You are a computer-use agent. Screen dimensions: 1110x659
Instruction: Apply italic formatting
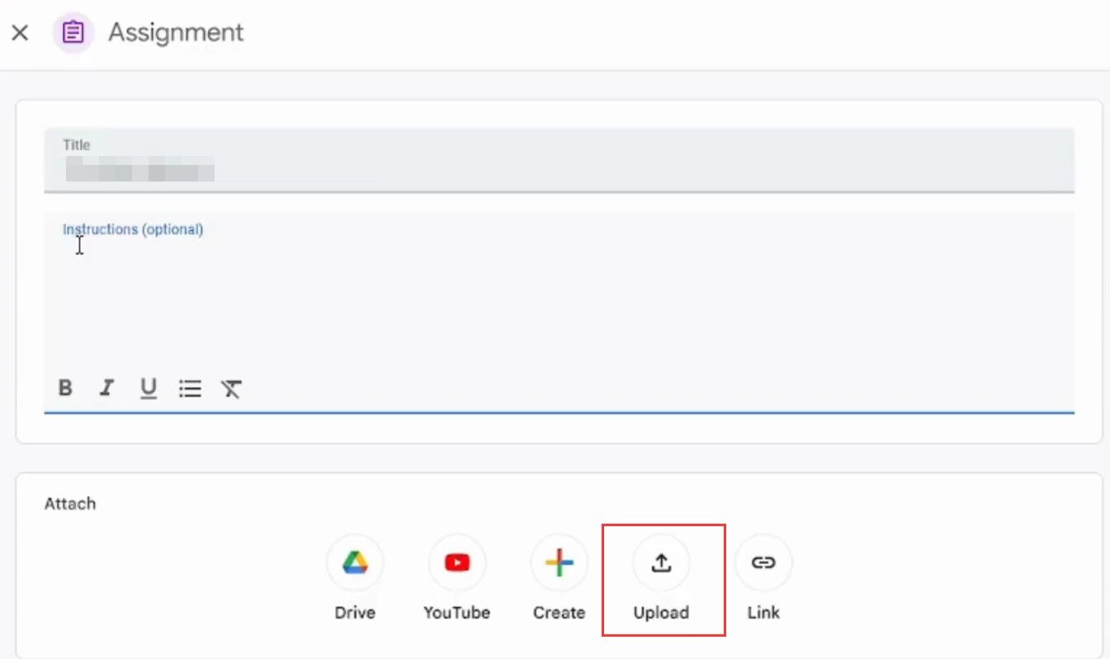pyautogui.click(x=106, y=388)
